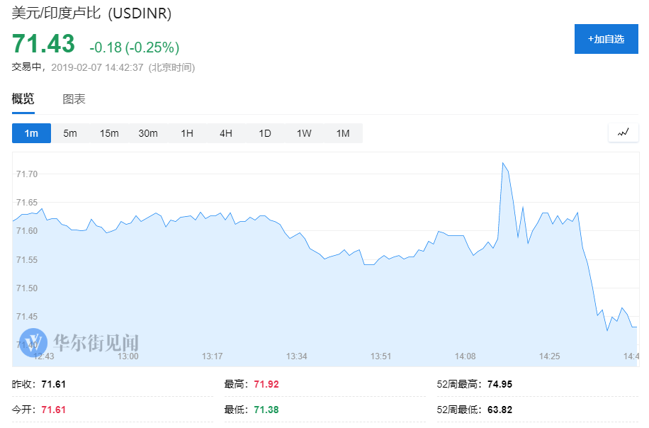Switch chart to 30m interval

coord(148,133)
